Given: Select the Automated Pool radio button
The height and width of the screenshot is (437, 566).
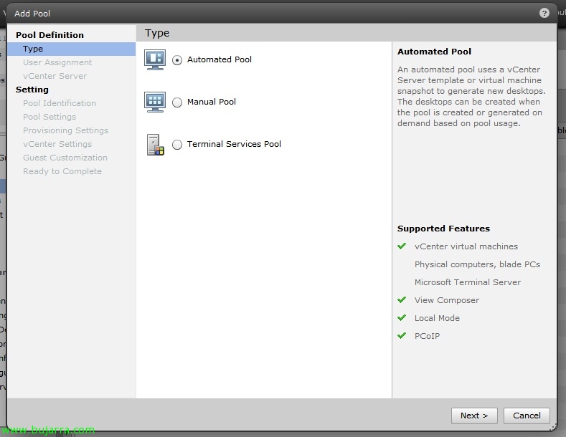Looking at the screenshot, I should tap(177, 60).
